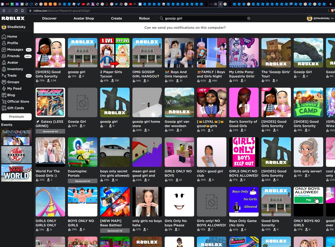The width and height of the screenshot is (335, 247).
Task: Open a new browser tab with plus
Action: pyautogui.click(x=331, y=4)
